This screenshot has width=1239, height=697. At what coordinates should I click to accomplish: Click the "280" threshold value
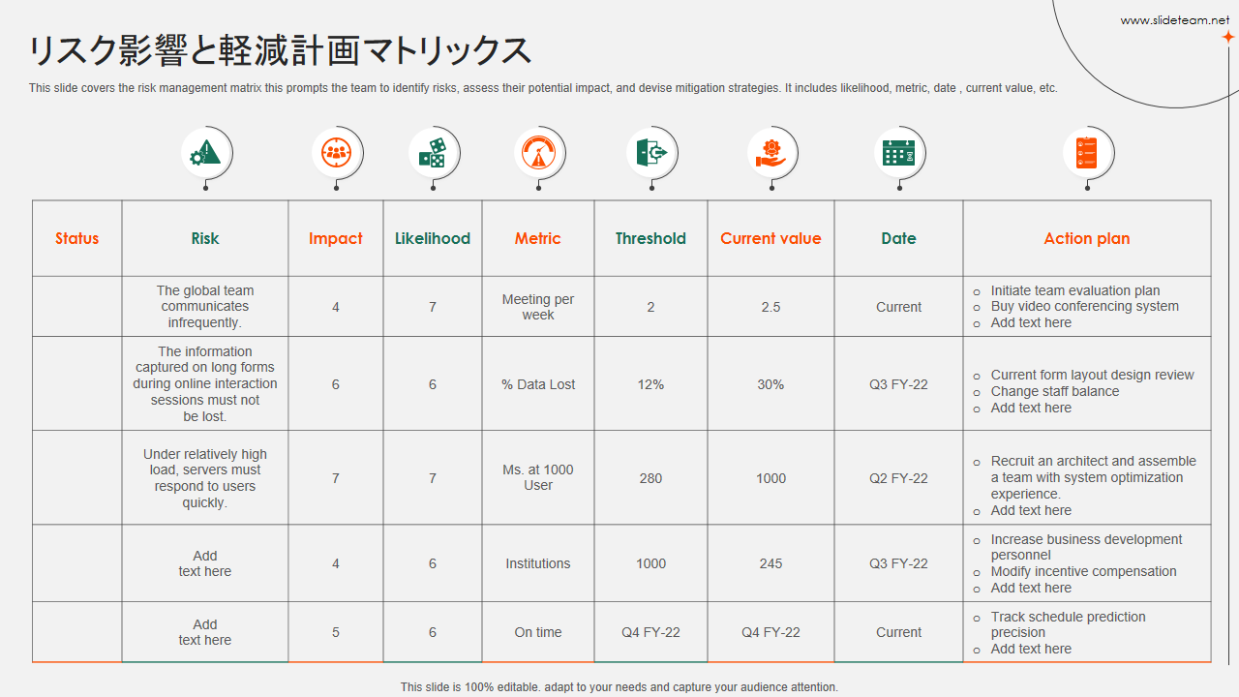[651, 478]
